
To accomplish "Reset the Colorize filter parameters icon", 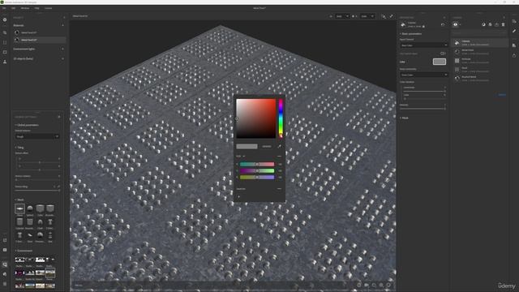I will tap(443, 24).
